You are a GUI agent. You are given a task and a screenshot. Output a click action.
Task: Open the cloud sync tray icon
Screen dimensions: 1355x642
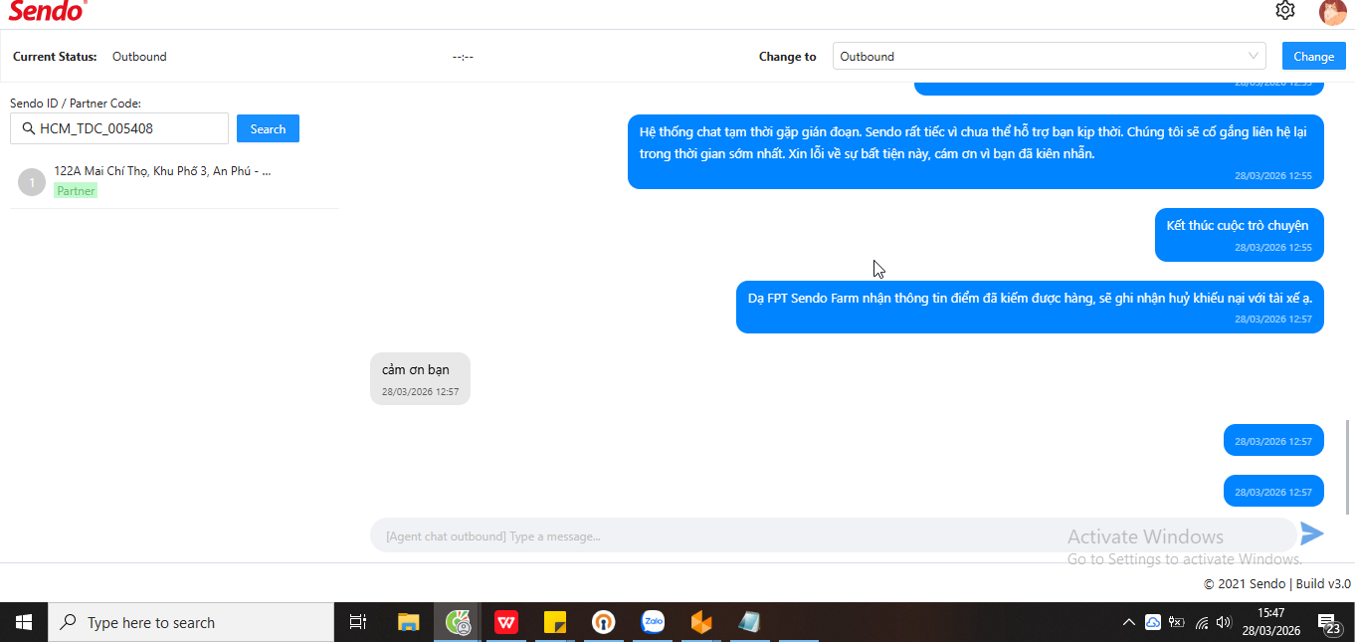(1153, 622)
